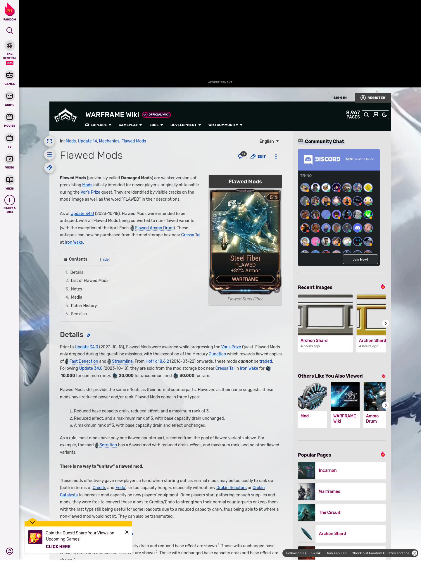Screen dimensions: 421x585
Task: Open the Hotfix 18.6.2 link
Action: [157, 361]
